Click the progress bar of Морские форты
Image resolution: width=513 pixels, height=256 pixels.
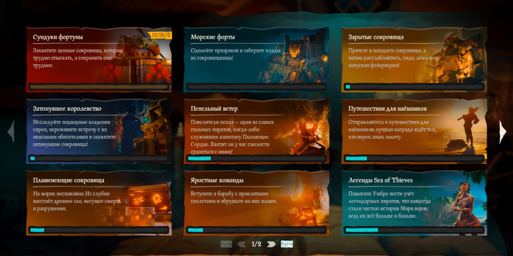pyautogui.click(x=256, y=87)
